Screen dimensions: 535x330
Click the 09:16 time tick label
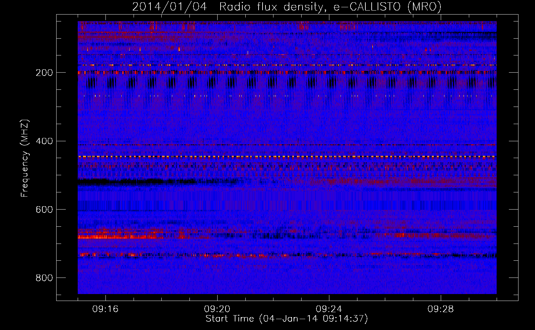(x=105, y=309)
